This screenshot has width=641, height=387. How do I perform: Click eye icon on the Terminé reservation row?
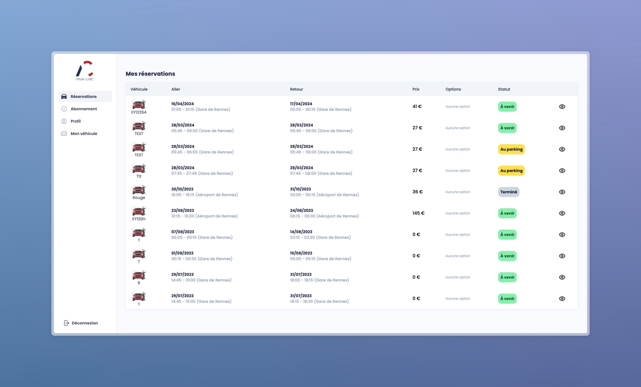pos(562,192)
